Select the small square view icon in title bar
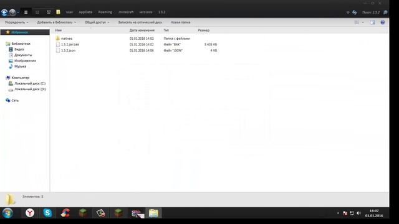 (37, 12)
